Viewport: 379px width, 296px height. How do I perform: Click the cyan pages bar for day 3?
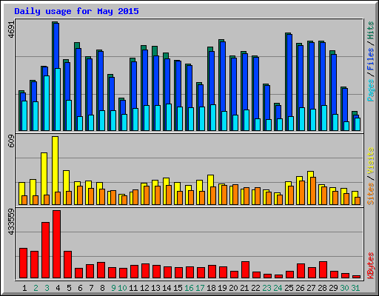(x=47, y=103)
